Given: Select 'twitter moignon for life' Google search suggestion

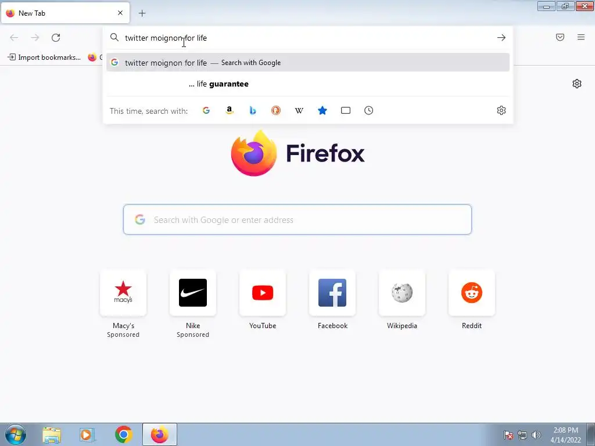Looking at the screenshot, I should tap(308, 63).
